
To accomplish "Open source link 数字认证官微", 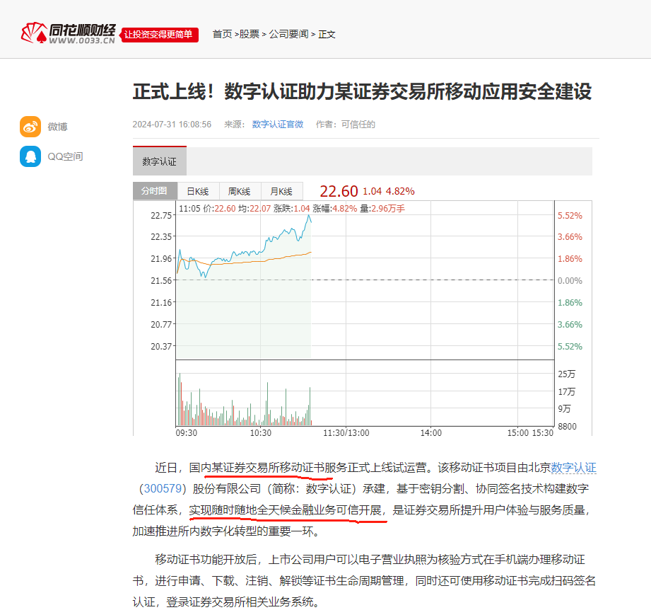I will 278,125.
